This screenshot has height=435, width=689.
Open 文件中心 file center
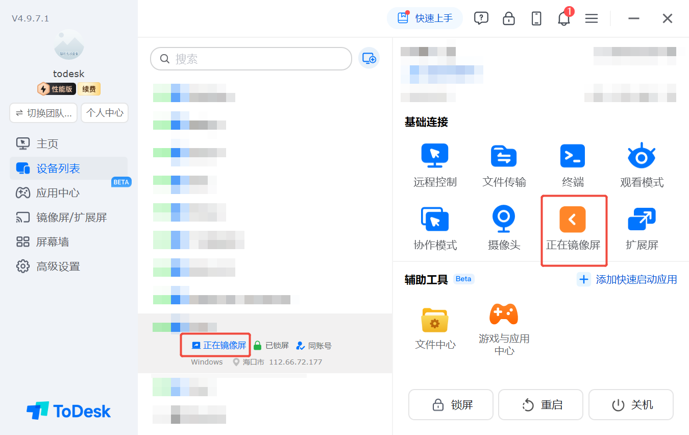click(x=435, y=320)
